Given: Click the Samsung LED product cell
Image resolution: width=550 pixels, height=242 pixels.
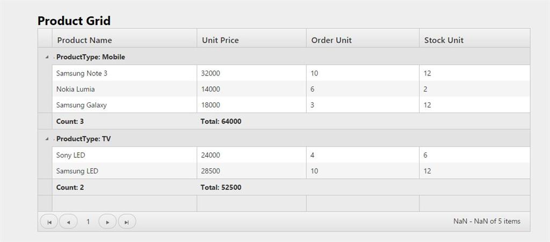Looking at the screenshot, I should click(77, 171).
